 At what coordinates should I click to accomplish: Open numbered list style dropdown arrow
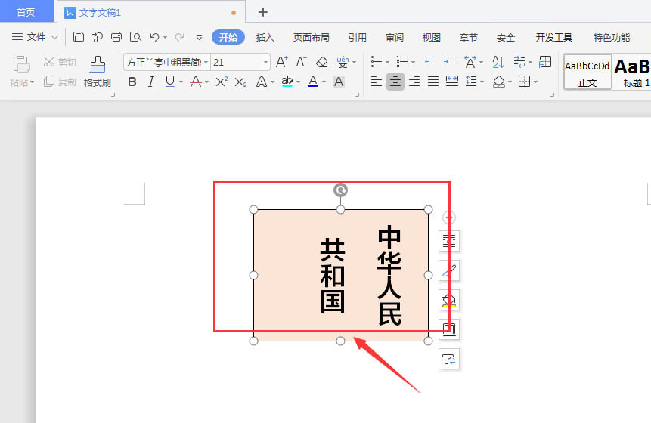click(x=413, y=63)
